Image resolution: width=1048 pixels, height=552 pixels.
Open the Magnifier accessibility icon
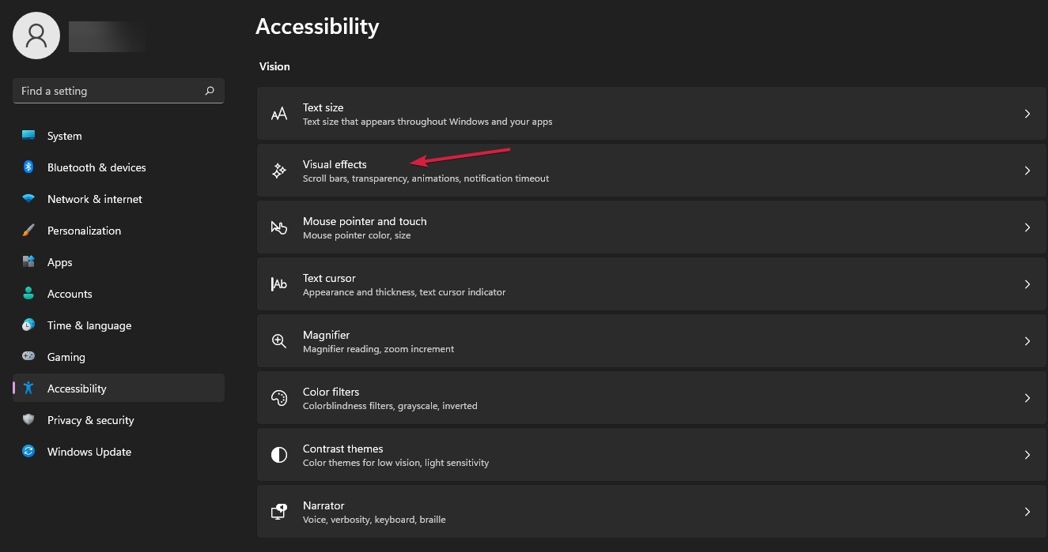coord(278,340)
